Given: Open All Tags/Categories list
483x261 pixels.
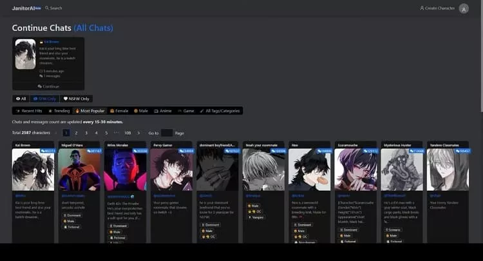Looking at the screenshot, I should pos(220,111).
